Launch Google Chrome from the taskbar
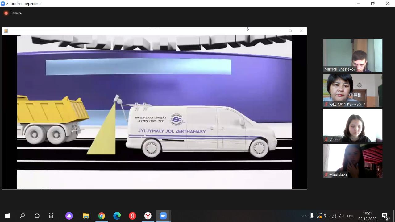Image resolution: width=395 pixels, height=222 pixels. tap(102, 216)
